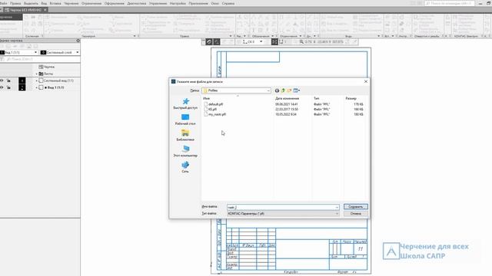
Task: Open Этот компьютер in the dialog sidebar
Action: coord(185,152)
